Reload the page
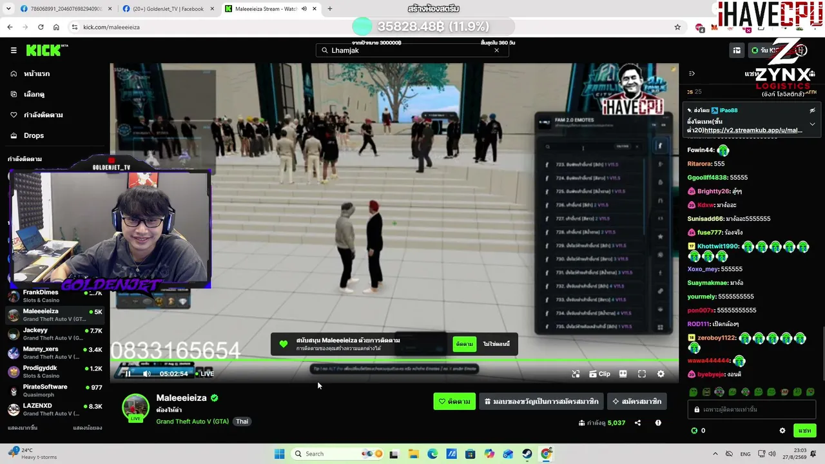This screenshot has height=464, width=825. pos(41,27)
